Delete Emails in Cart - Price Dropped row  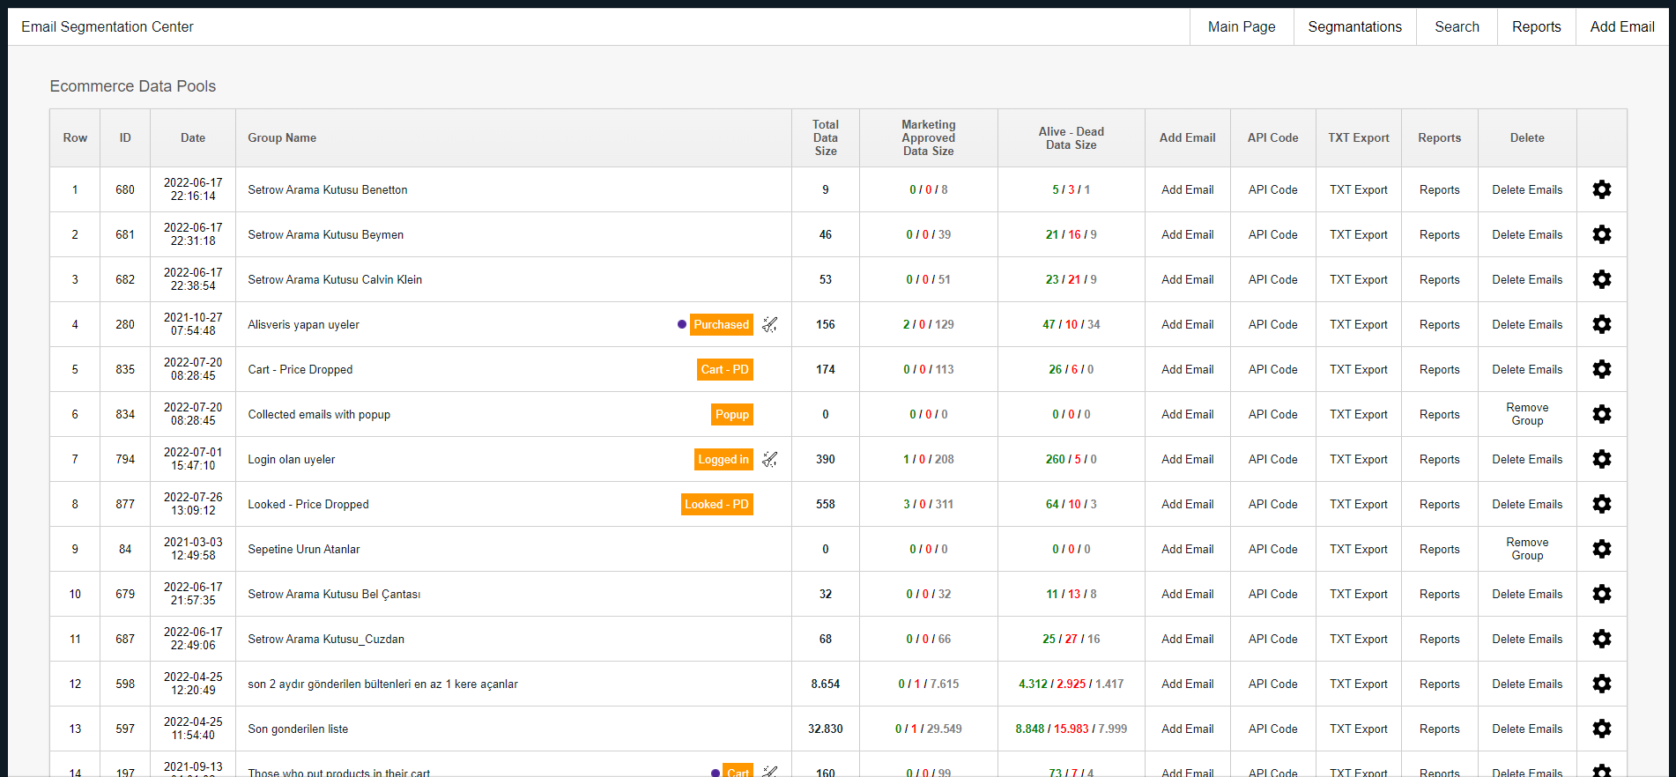[x=1527, y=369]
